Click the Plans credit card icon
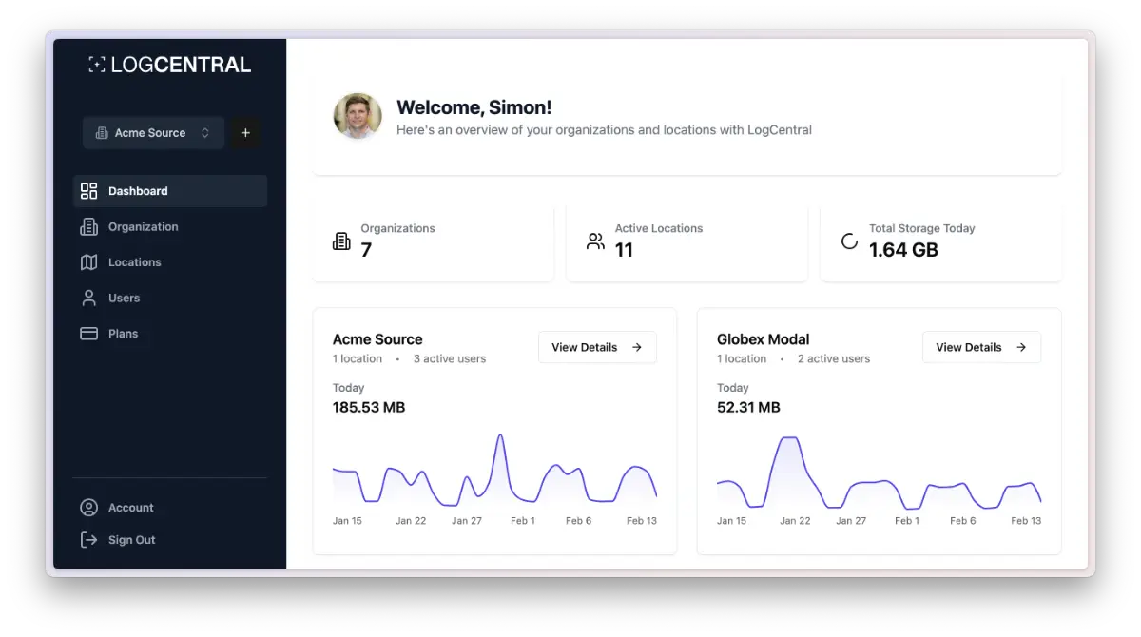 (x=89, y=334)
